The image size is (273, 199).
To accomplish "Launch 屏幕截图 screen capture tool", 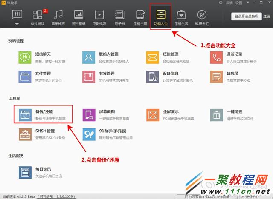I will (106, 115).
